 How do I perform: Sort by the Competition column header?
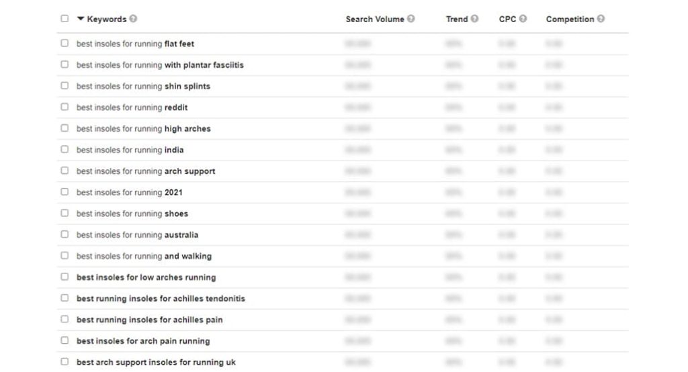570,19
